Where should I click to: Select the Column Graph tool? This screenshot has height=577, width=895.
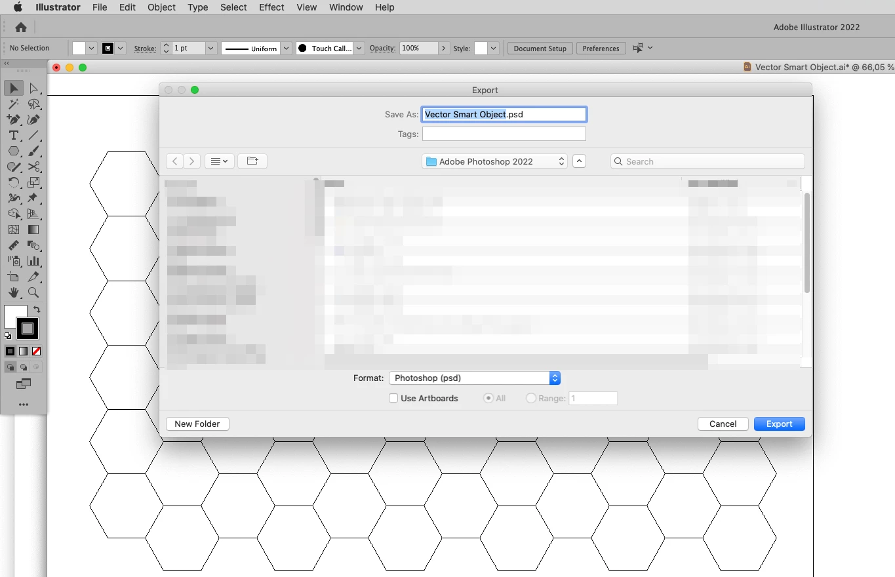click(x=34, y=261)
